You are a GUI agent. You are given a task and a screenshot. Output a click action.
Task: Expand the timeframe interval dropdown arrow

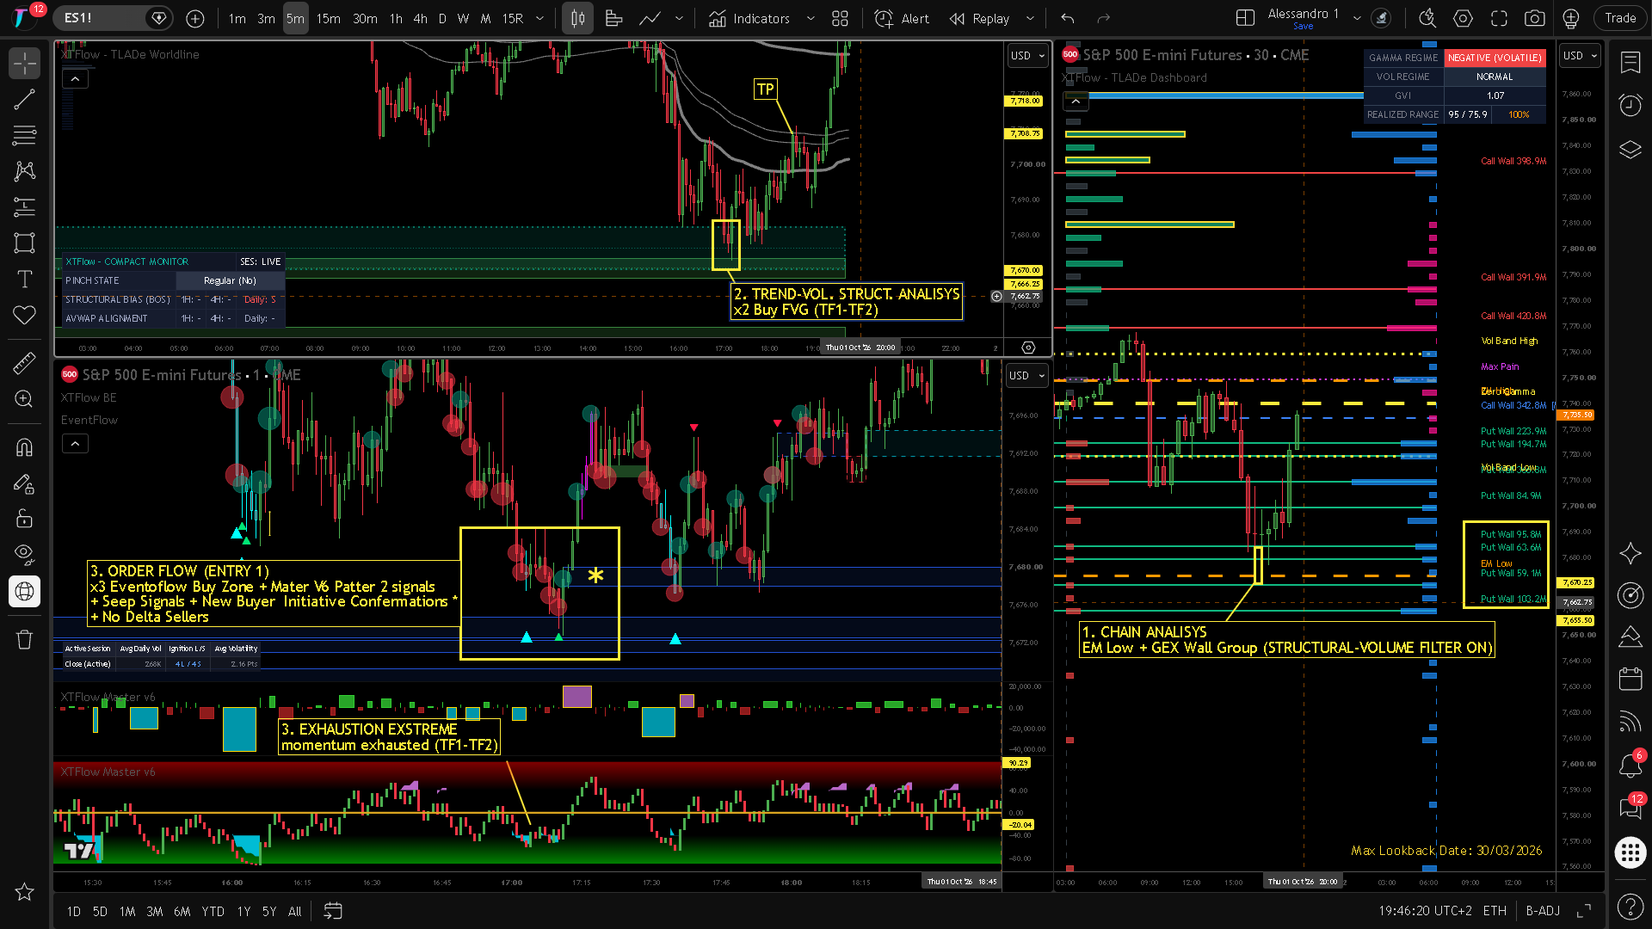539,18
